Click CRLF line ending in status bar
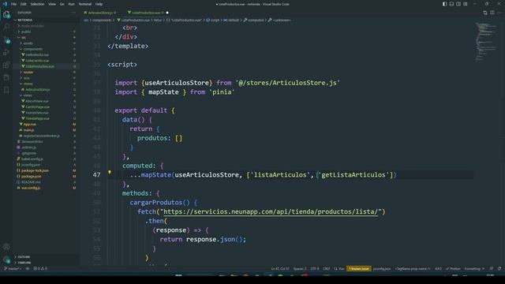 click(x=326, y=268)
